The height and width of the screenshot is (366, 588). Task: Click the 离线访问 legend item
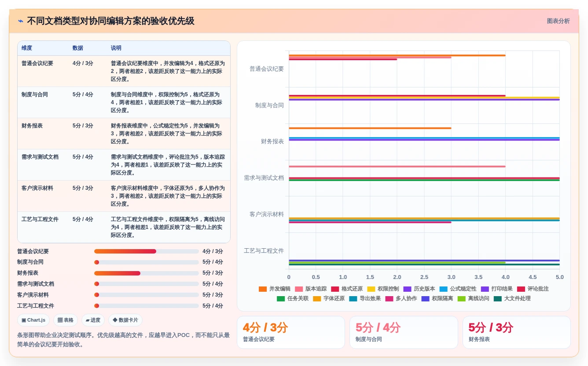pos(473,299)
